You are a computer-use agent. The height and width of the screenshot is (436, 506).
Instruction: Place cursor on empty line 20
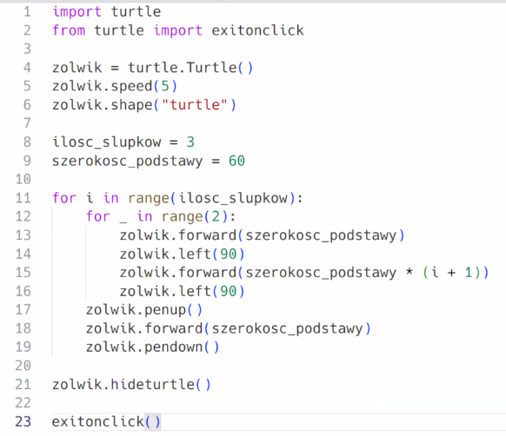277,366
